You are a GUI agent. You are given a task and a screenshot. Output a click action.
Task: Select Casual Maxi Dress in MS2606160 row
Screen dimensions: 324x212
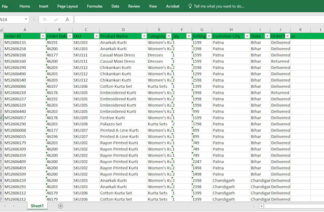123,61
